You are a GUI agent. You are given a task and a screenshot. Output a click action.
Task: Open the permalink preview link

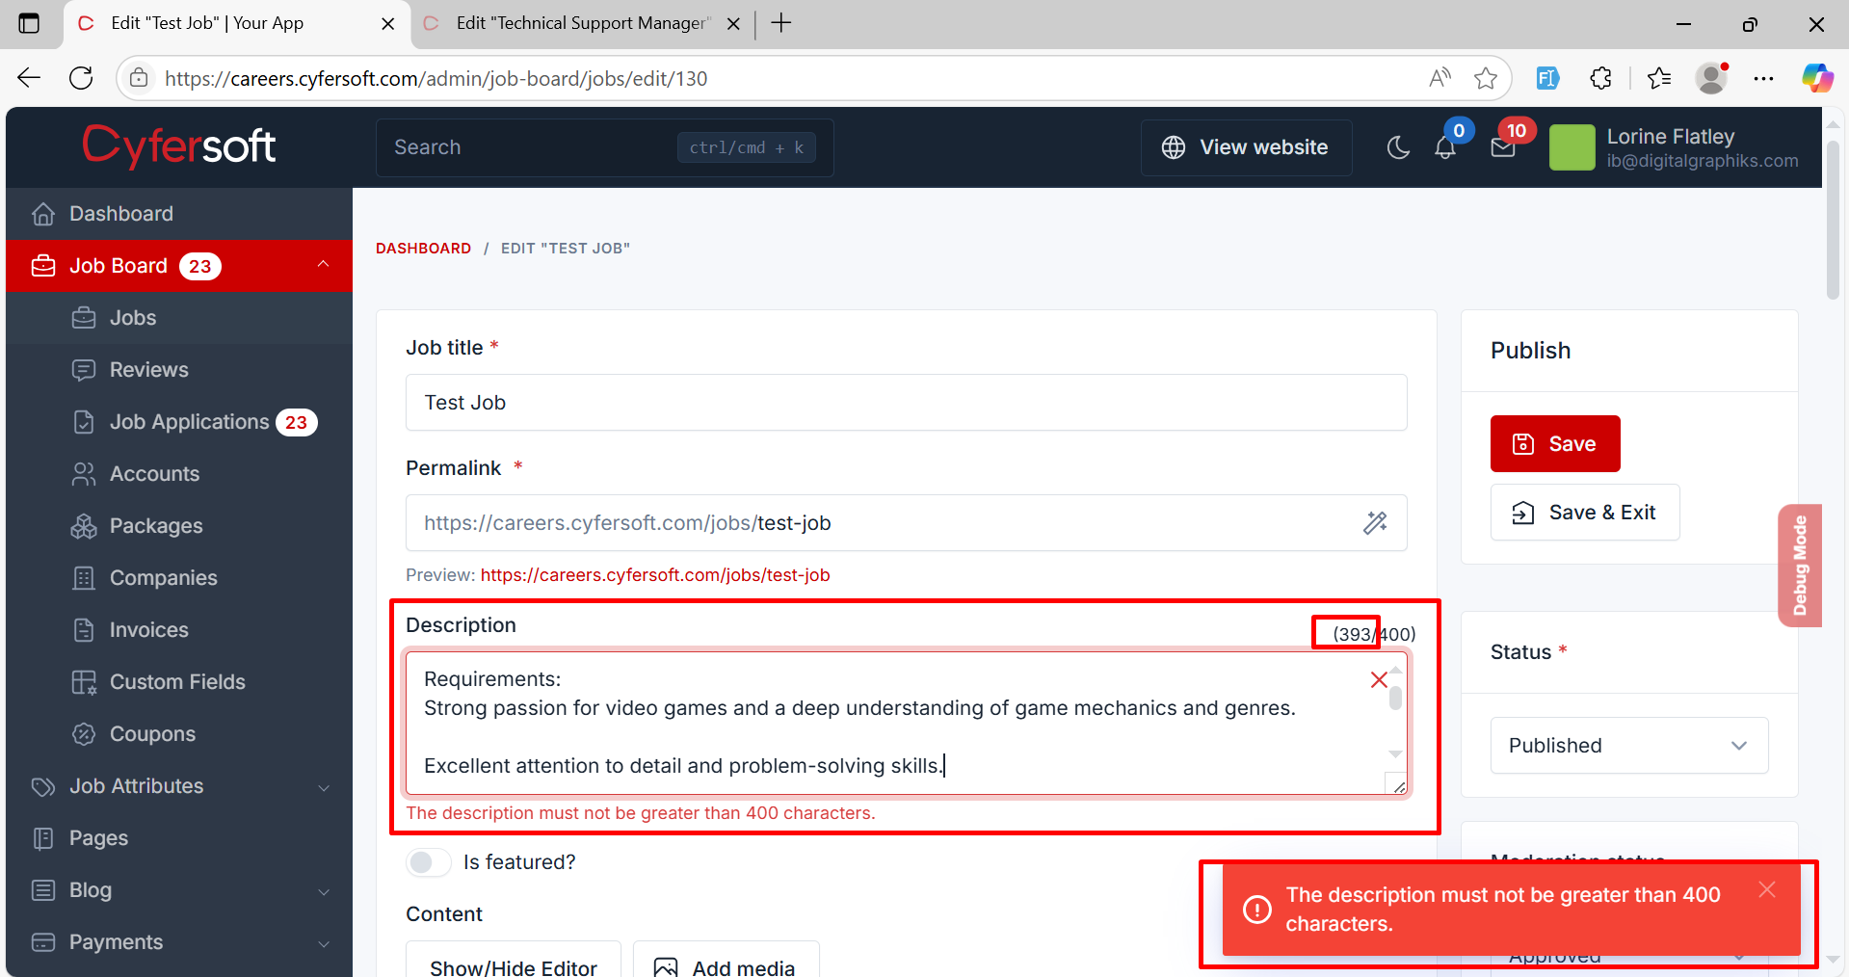(x=654, y=575)
